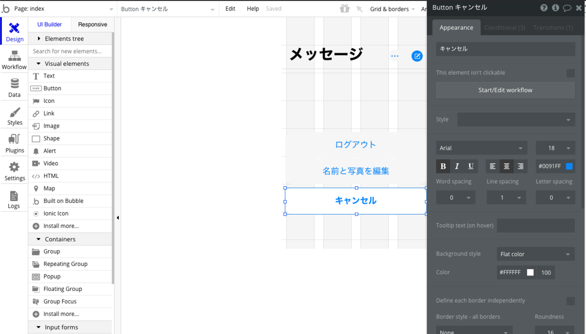Open the font size 18 dropdown
Image resolution: width=586 pixels, height=334 pixels.
[555, 148]
